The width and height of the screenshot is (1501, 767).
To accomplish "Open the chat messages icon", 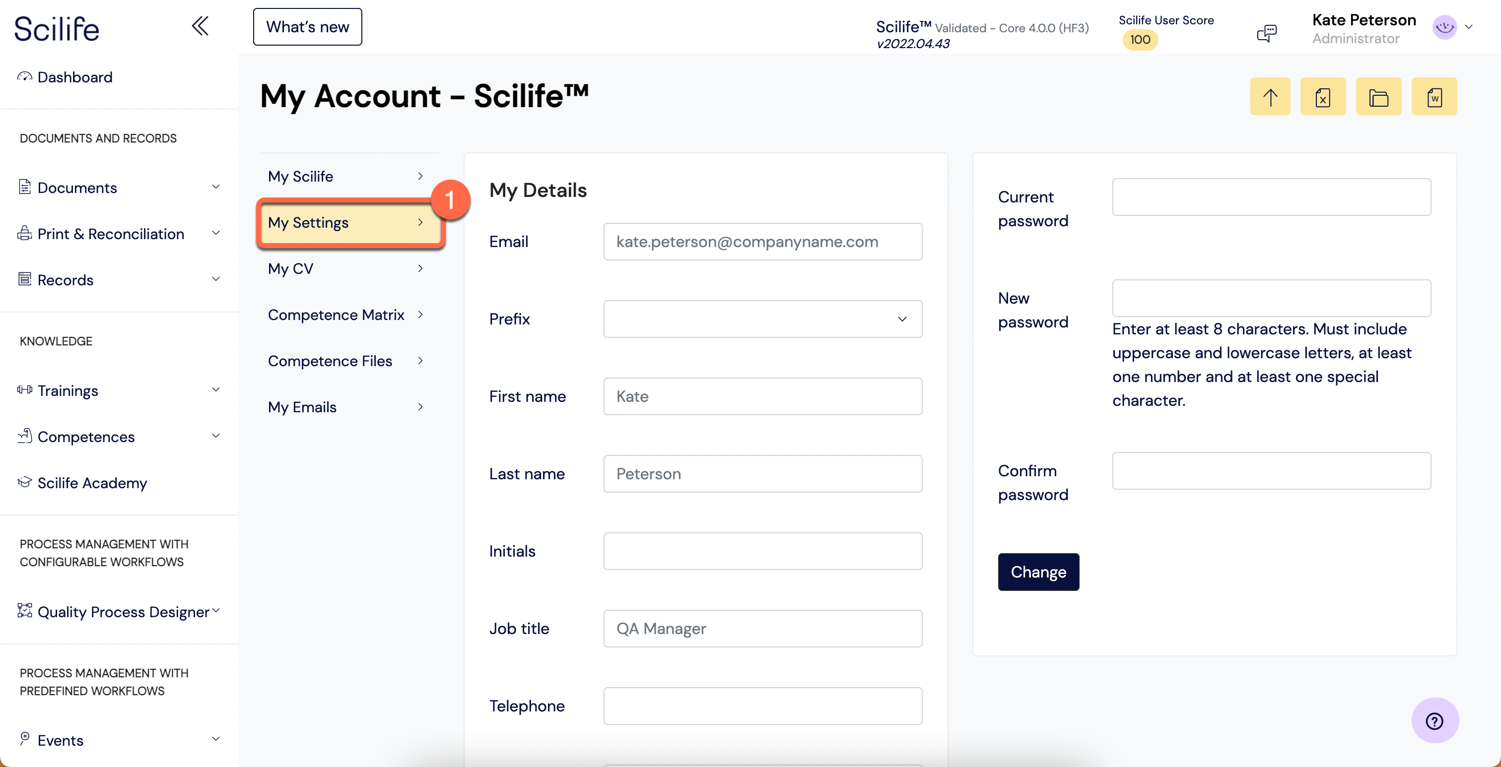I will click(1266, 33).
